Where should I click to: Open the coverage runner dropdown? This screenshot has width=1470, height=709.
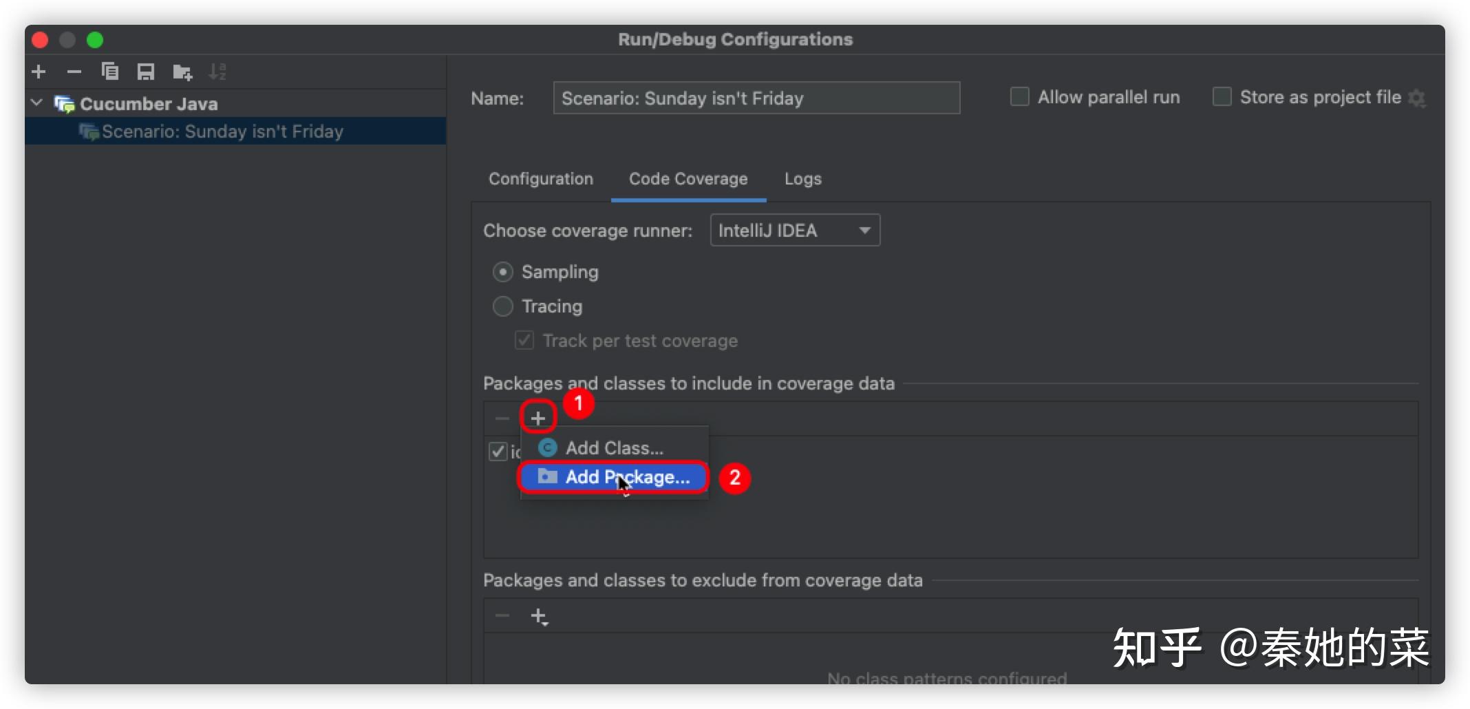click(x=795, y=231)
